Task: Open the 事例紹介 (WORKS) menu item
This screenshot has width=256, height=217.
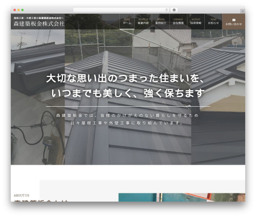Action: coord(161,22)
